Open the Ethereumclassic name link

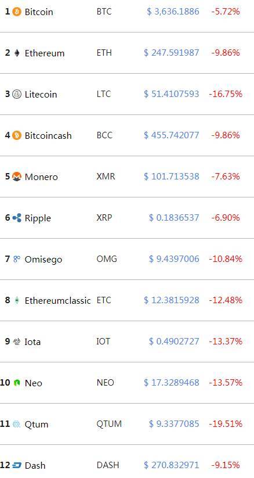coord(57,300)
